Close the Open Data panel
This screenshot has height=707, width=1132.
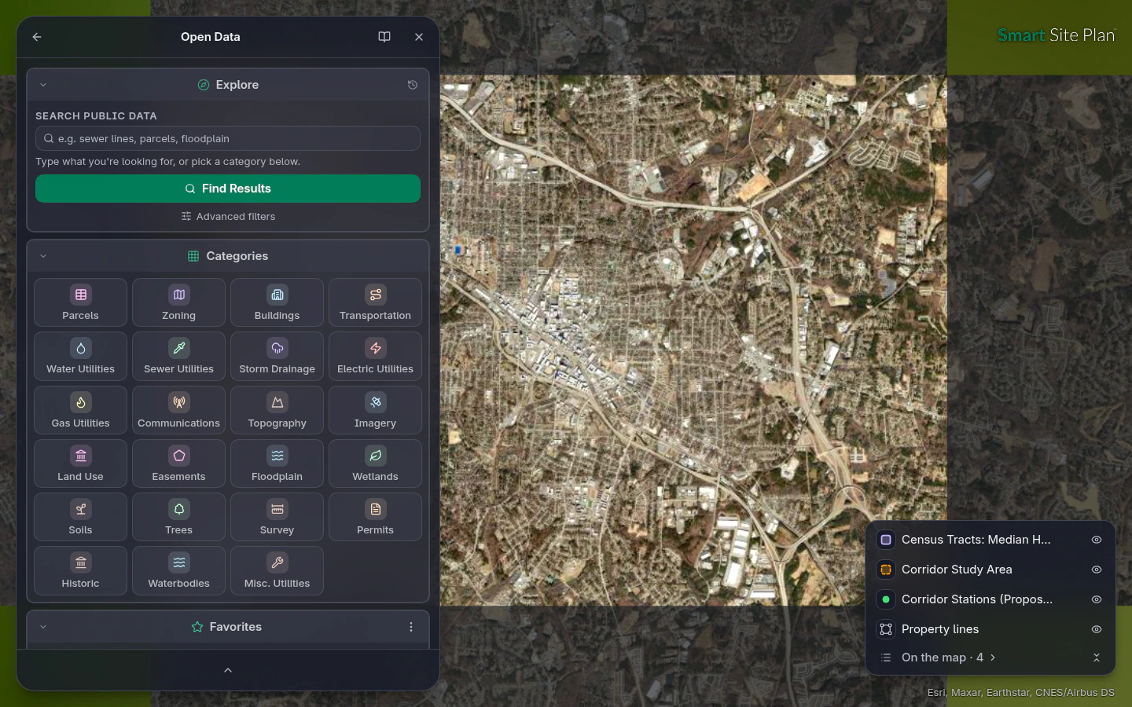[419, 37]
